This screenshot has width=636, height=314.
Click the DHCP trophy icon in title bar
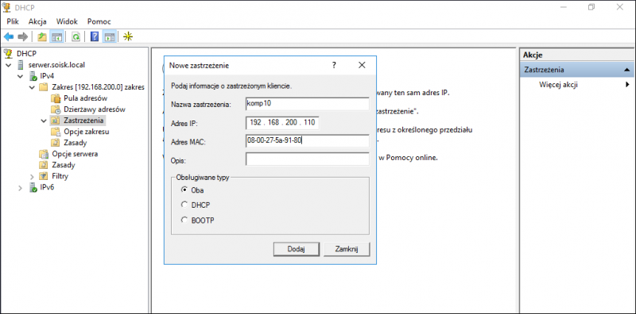pos(7,7)
